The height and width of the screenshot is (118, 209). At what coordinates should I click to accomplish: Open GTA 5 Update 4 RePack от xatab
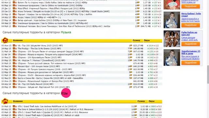[x=49, y=115]
